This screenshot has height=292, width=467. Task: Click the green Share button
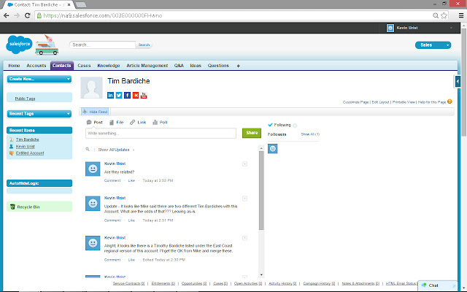(252, 133)
